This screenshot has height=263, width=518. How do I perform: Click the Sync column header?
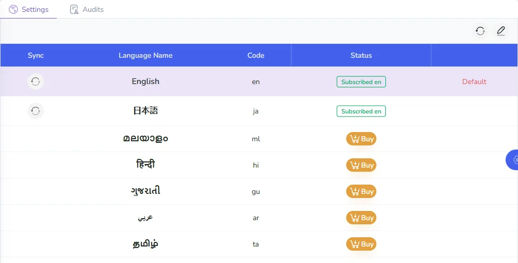36,56
